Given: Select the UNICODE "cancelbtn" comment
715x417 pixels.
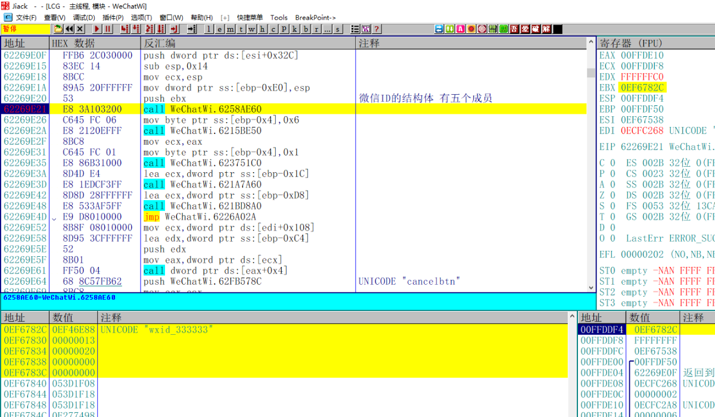Looking at the screenshot, I should point(410,281).
